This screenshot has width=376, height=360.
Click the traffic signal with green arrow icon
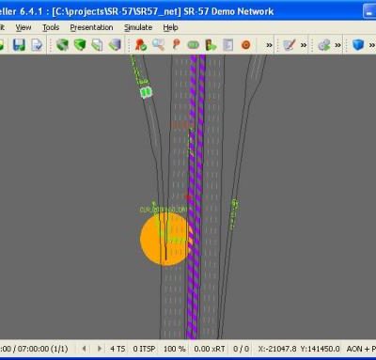(x=211, y=45)
